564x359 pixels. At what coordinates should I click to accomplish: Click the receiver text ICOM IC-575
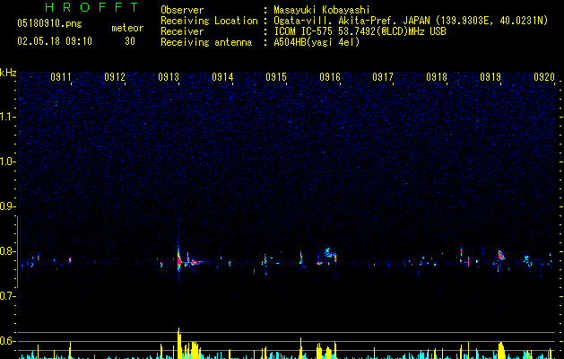tap(305, 31)
